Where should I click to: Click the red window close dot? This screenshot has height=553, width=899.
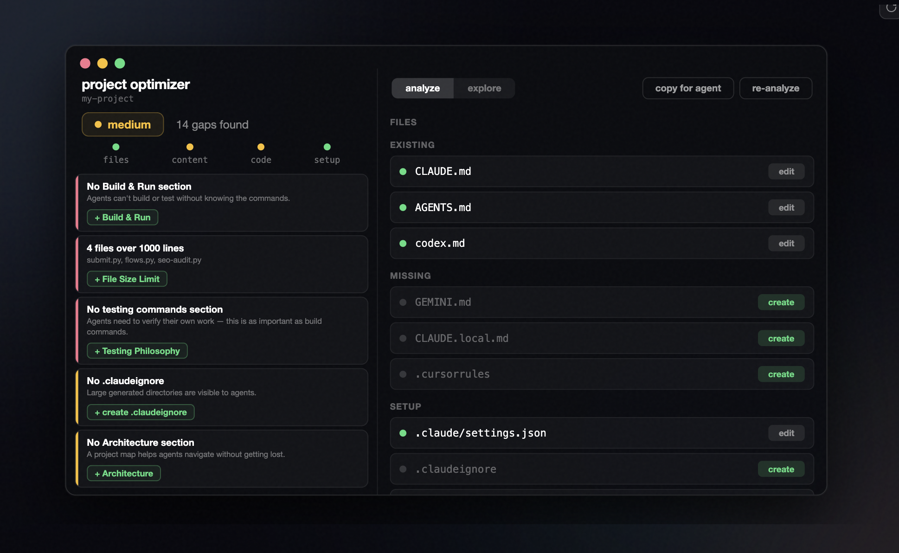(85, 63)
